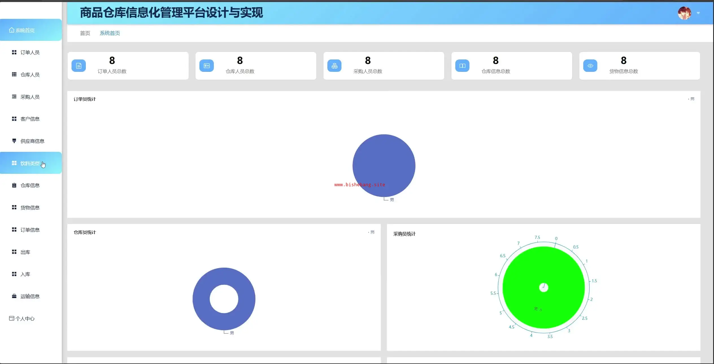The height and width of the screenshot is (364, 714).
Task: Click the cubes icon for 采购人员总数
Action: (x=334, y=66)
